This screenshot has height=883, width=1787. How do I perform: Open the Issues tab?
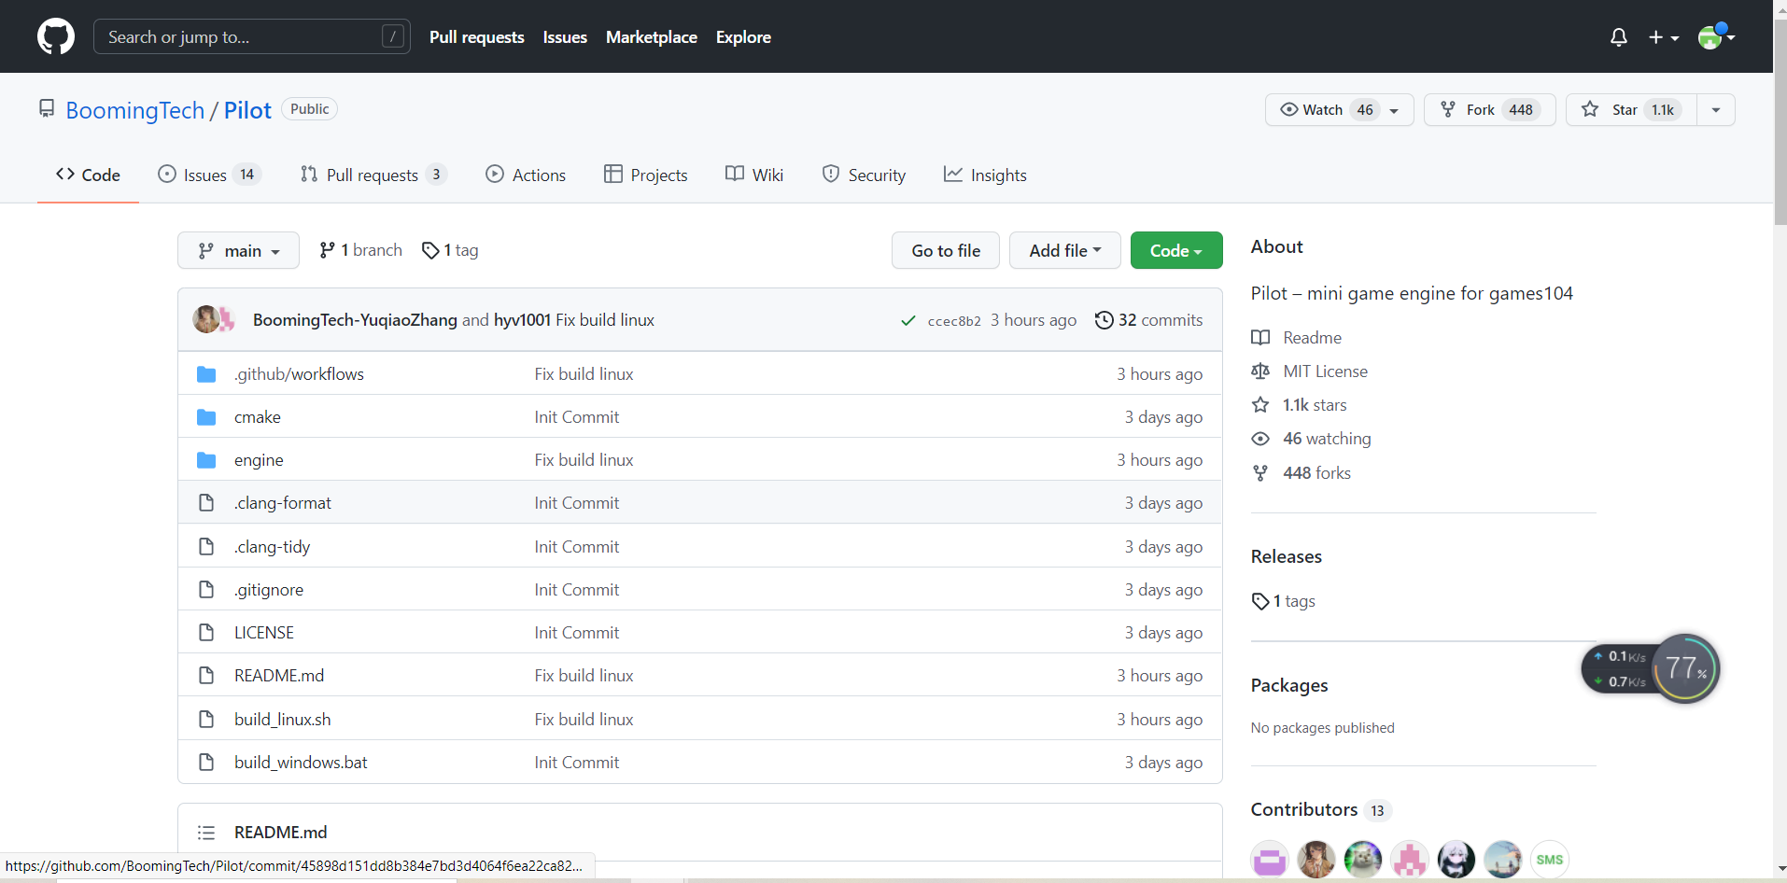click(209, 175)
